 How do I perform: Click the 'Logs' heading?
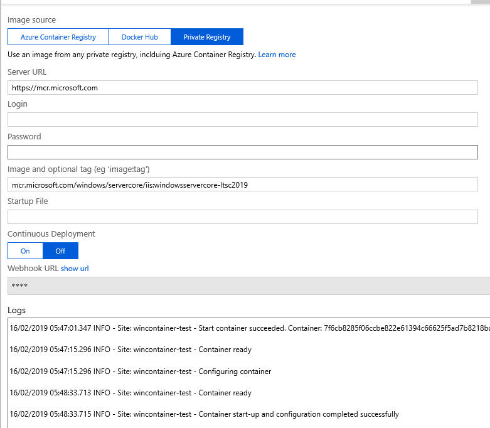pos(16,311)
